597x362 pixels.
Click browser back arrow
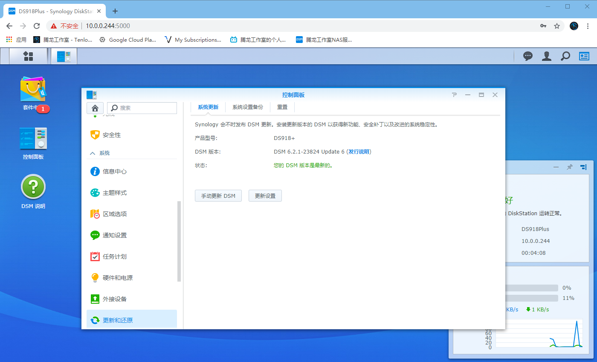9,26
